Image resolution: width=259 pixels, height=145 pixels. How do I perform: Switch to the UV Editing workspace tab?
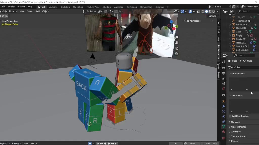coord(78,7)
